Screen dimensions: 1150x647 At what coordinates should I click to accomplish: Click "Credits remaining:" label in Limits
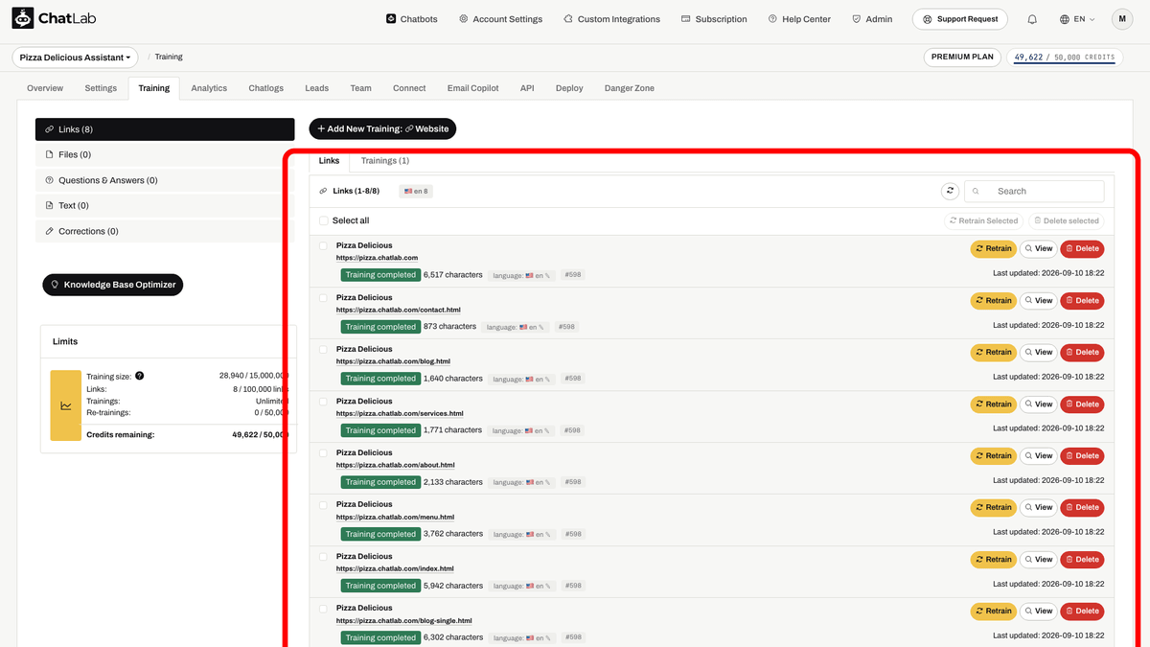point(121,434)
